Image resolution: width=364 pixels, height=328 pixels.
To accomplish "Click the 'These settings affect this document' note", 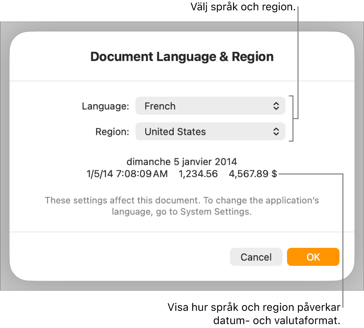I will [182, 206].
